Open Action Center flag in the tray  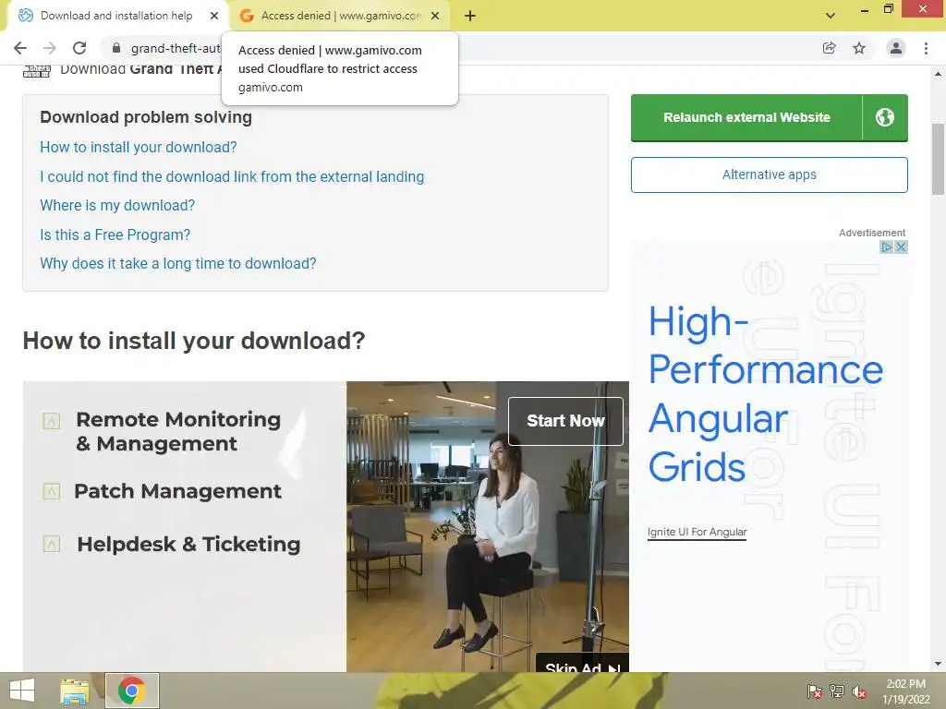point(815,691)
